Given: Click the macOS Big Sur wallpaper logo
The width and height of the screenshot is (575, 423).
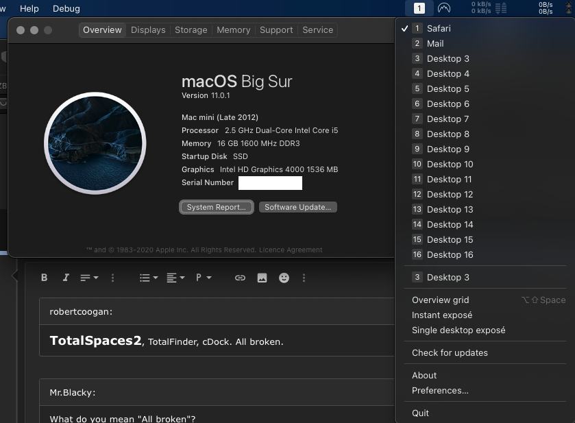Looking at the screenshot, I should 95,143.
